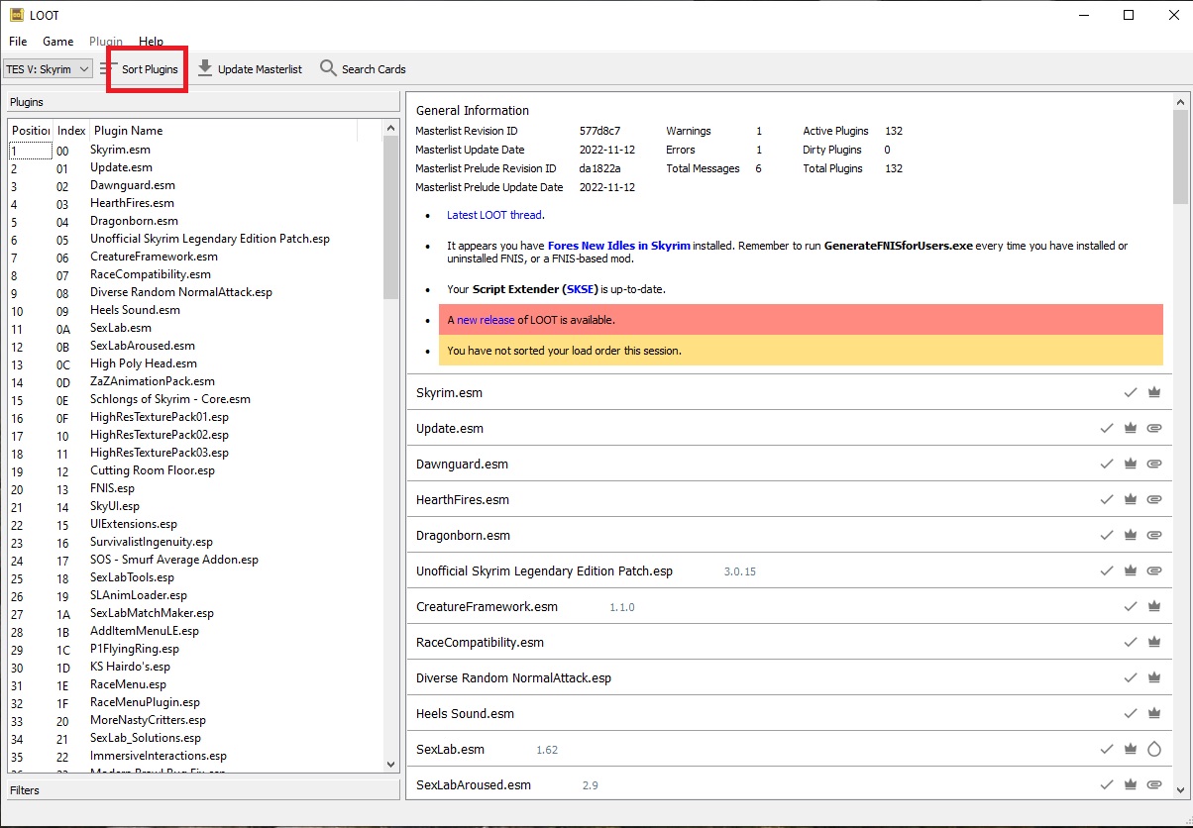This screenshot has width=1193, height=828.
Task: Click the paperclip archive icon on Update.esm card
Action: pyautogui.click(x=1153, y=429)
